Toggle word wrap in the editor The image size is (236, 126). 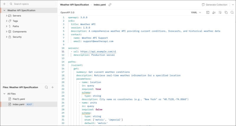220,12
